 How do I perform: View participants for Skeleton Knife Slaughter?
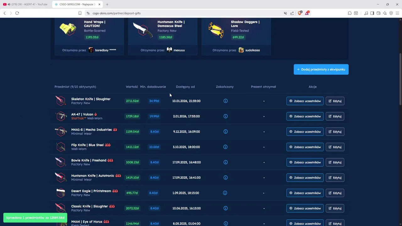pos(305,101)
